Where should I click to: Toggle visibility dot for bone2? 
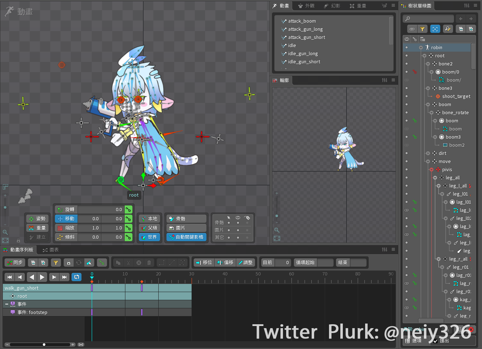pyautogui.click(x=407, y=64)
